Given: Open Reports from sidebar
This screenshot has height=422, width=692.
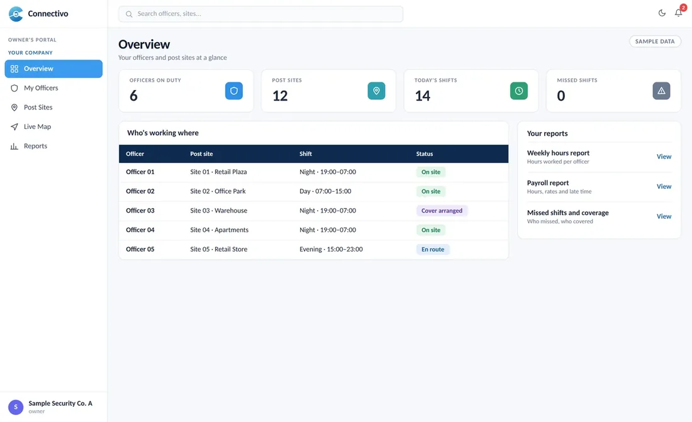Looking at the screenshot, I should [53, 146].
